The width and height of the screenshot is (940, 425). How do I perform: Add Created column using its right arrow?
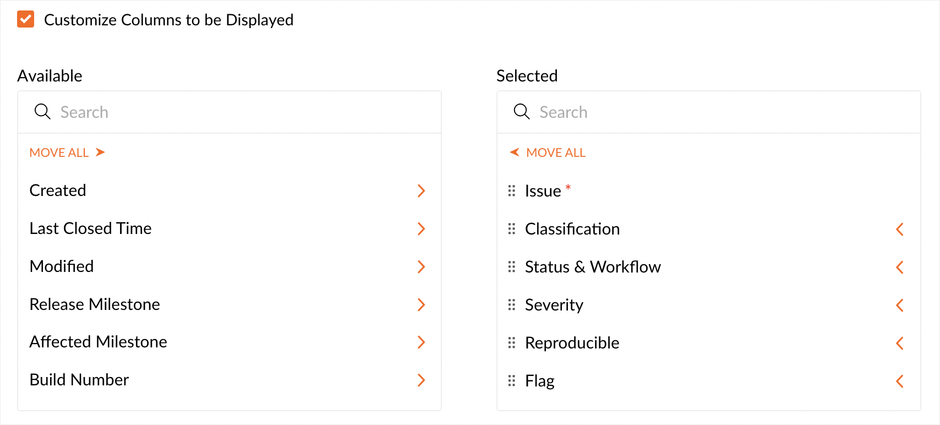tap(421, 191)
